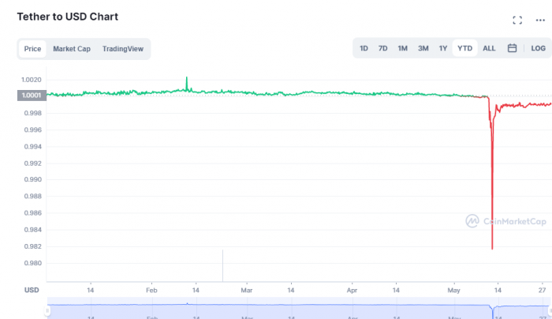Click the 1.0001 current price label
The width and height of the screenshot is (552, 319).
click(x=32, y=96)
